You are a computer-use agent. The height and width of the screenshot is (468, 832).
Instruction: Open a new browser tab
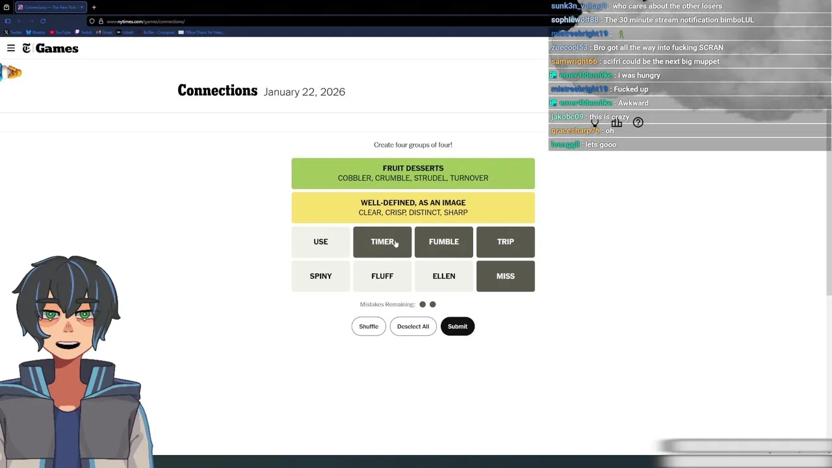click(x=94, y=7)
